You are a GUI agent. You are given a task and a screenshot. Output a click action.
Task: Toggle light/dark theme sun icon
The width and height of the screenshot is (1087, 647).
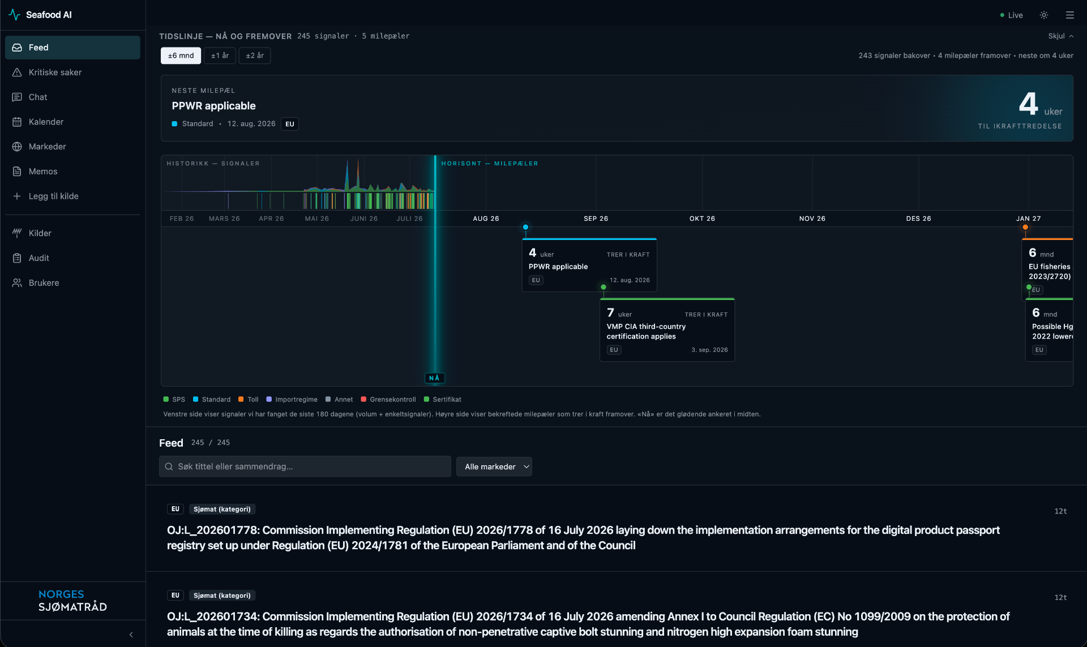coord(1044,15)
